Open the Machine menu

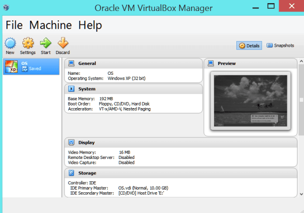click(50, 25)
